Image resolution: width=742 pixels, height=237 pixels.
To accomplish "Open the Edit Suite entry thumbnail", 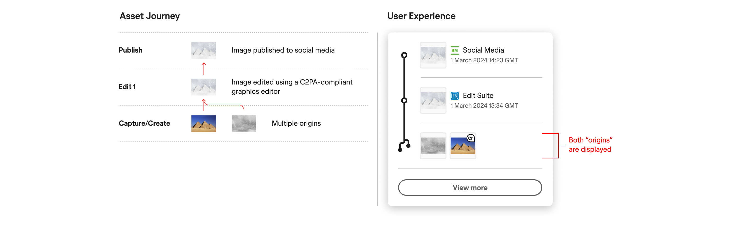I will click(433, 100).
